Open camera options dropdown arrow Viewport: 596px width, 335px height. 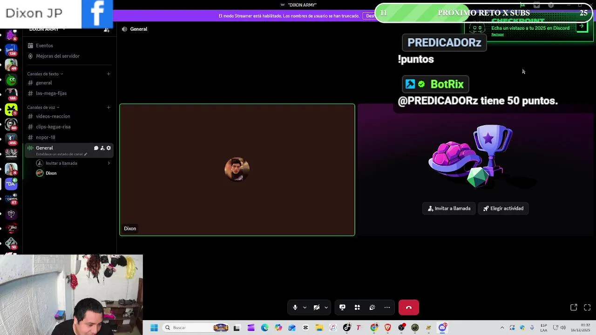(326, 308)
